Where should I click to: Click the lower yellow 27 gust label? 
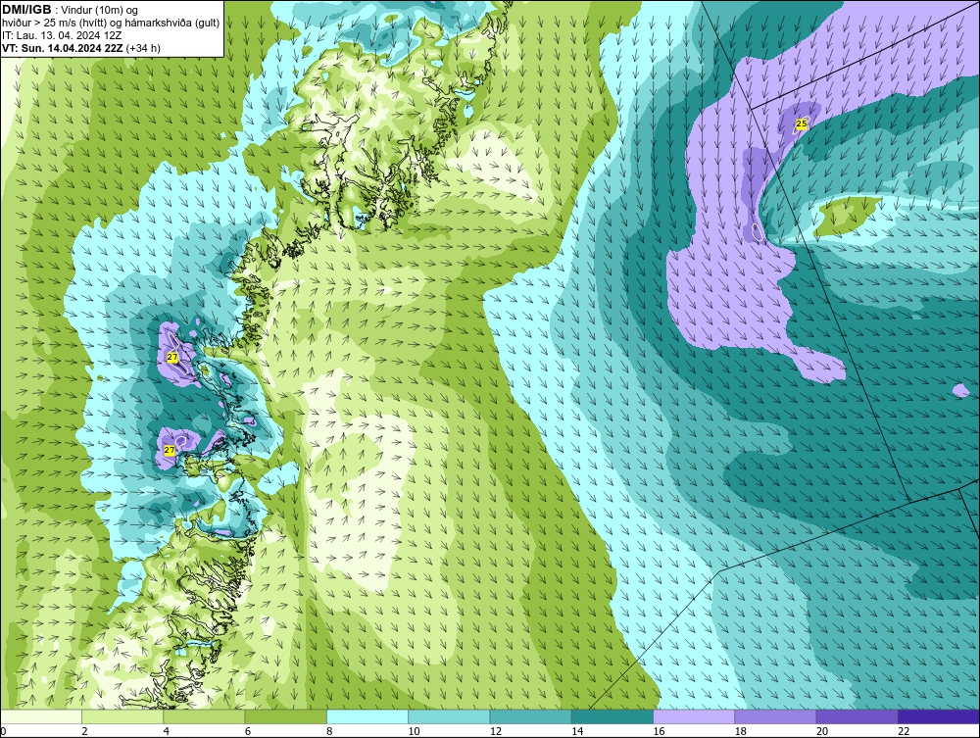tap(170, 450)
